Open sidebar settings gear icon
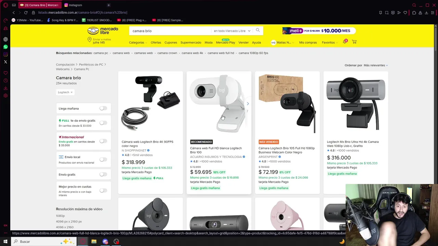This screenshot has width=438, height=246. tap(5, 96)
